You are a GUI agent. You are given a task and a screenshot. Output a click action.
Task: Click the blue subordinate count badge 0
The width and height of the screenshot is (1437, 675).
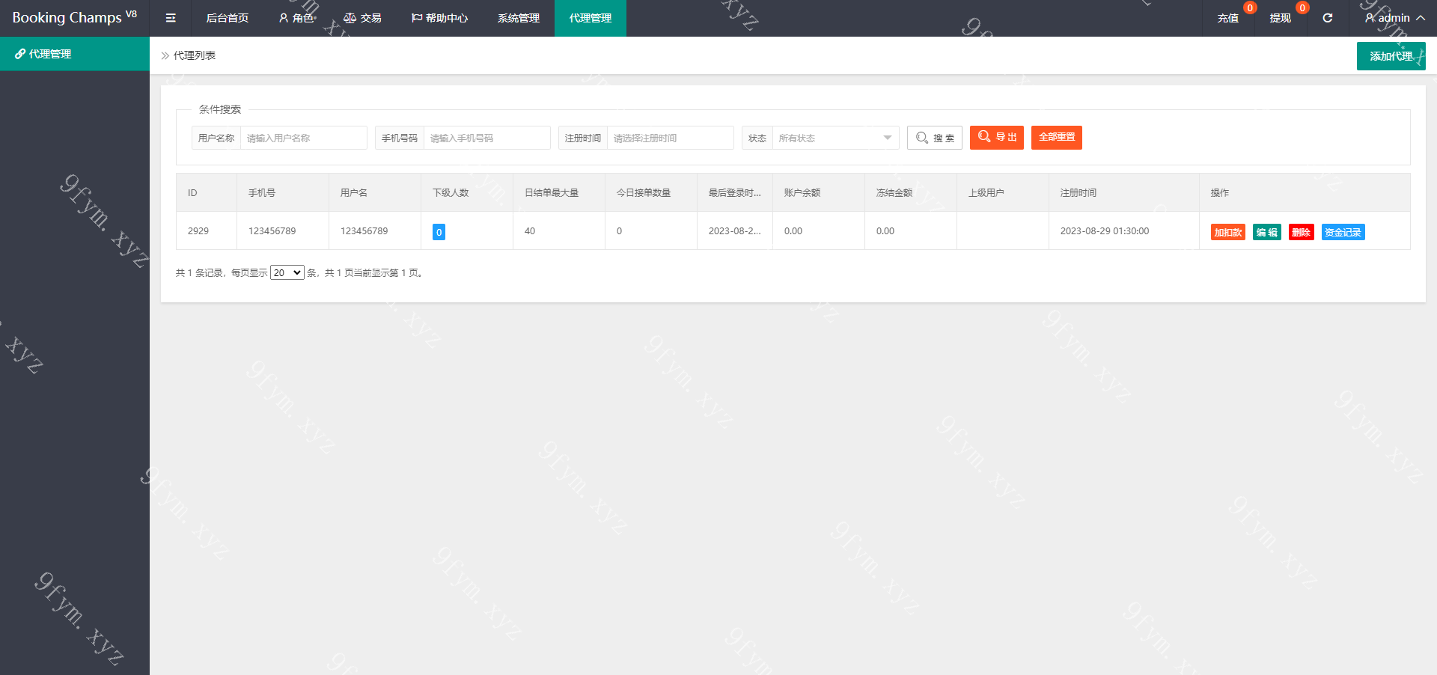[x=439, y=232]
